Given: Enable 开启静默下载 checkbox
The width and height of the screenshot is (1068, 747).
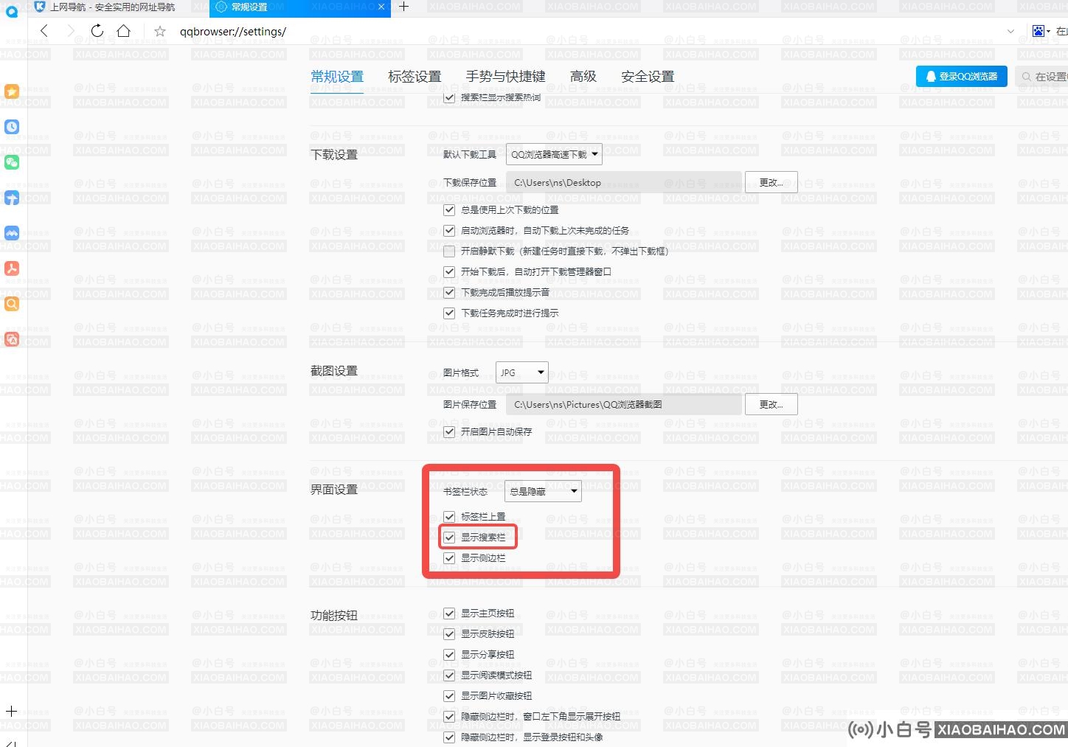Looking at the screenshot, I should click(x=449, y=251).
